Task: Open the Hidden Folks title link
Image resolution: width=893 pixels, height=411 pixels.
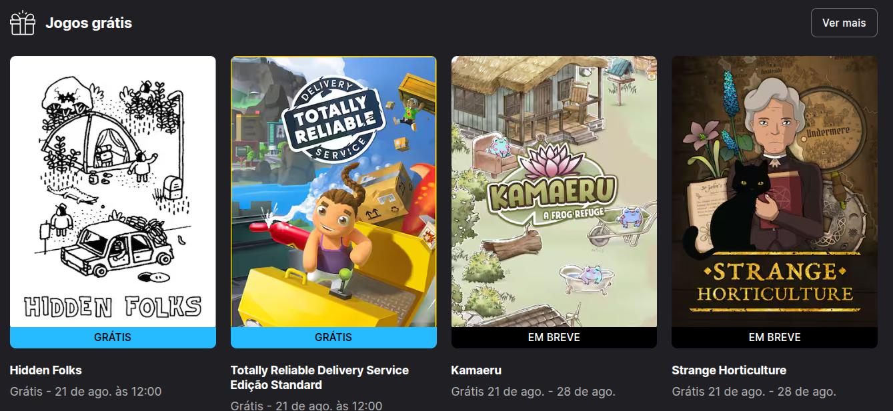Action: tap(46, 370)
